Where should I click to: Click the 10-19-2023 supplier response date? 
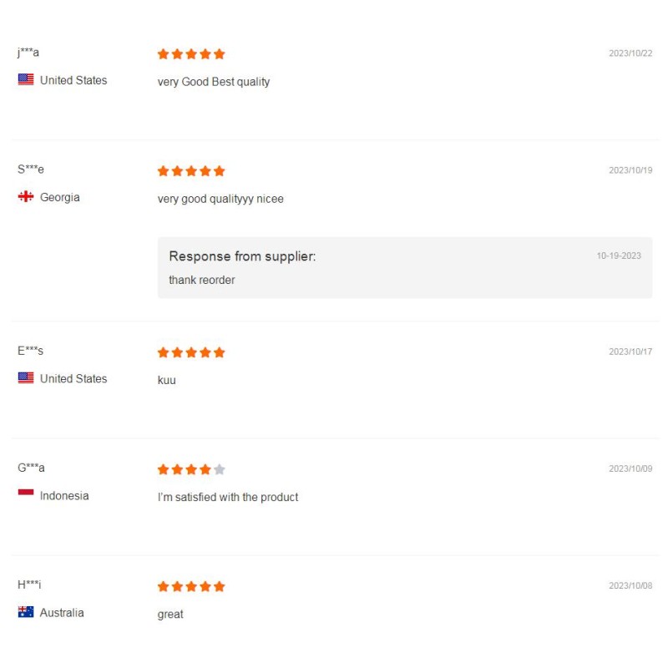pos(619,256)
